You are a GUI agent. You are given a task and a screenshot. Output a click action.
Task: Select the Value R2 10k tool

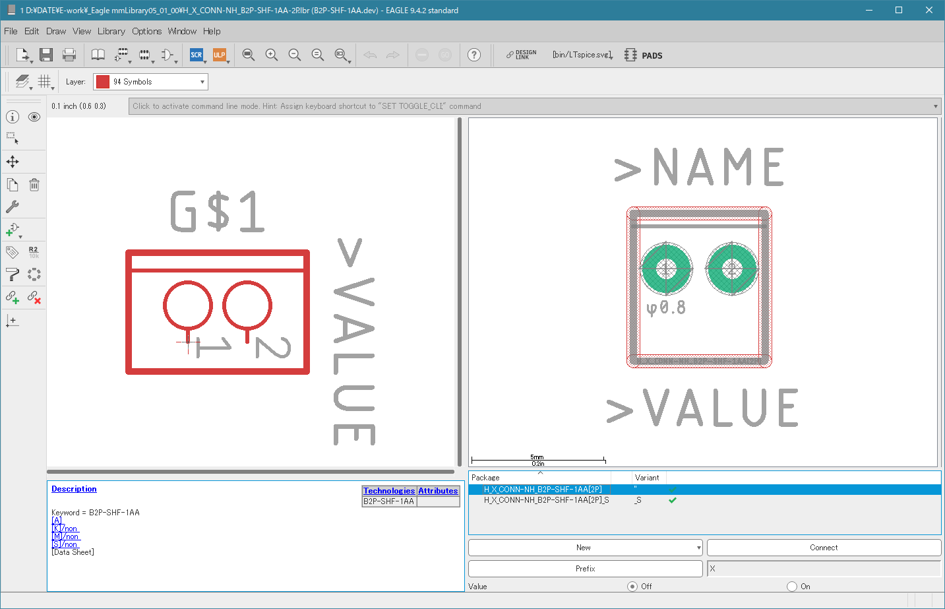pos(34,252)
